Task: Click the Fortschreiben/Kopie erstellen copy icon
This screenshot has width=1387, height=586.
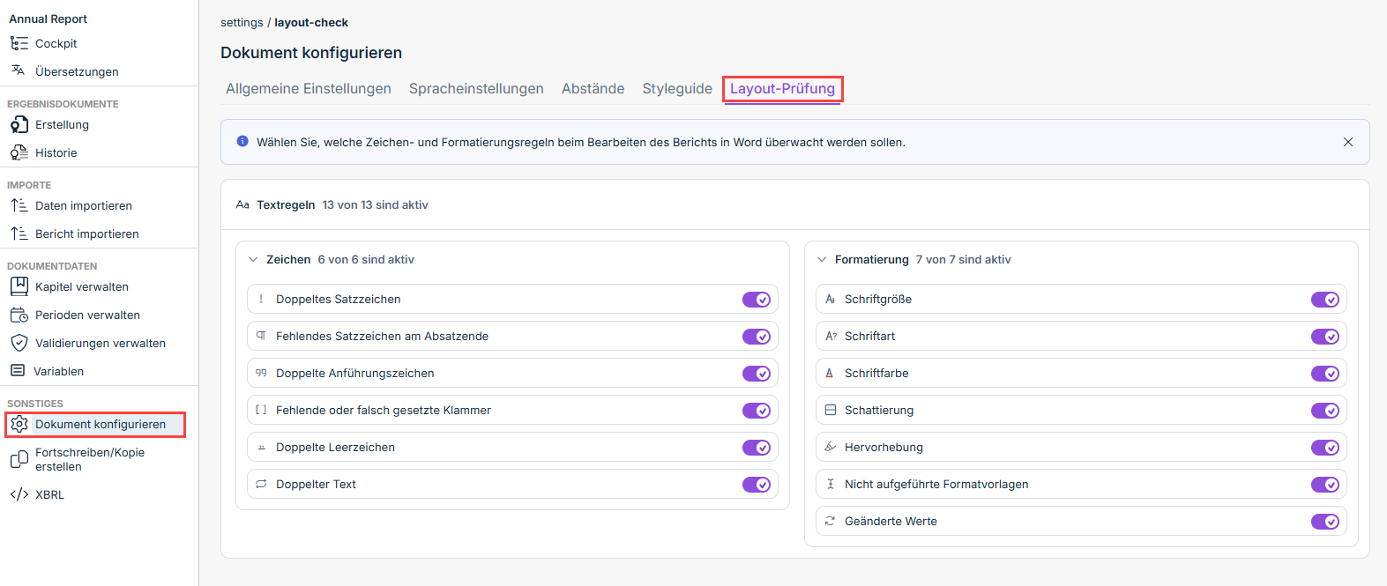Action: pos(19,459)
